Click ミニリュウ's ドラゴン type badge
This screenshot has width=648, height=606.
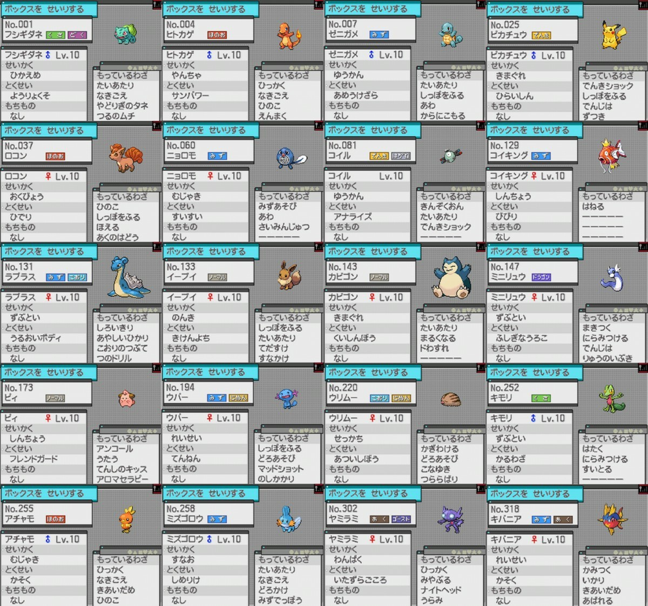(541, 277)
